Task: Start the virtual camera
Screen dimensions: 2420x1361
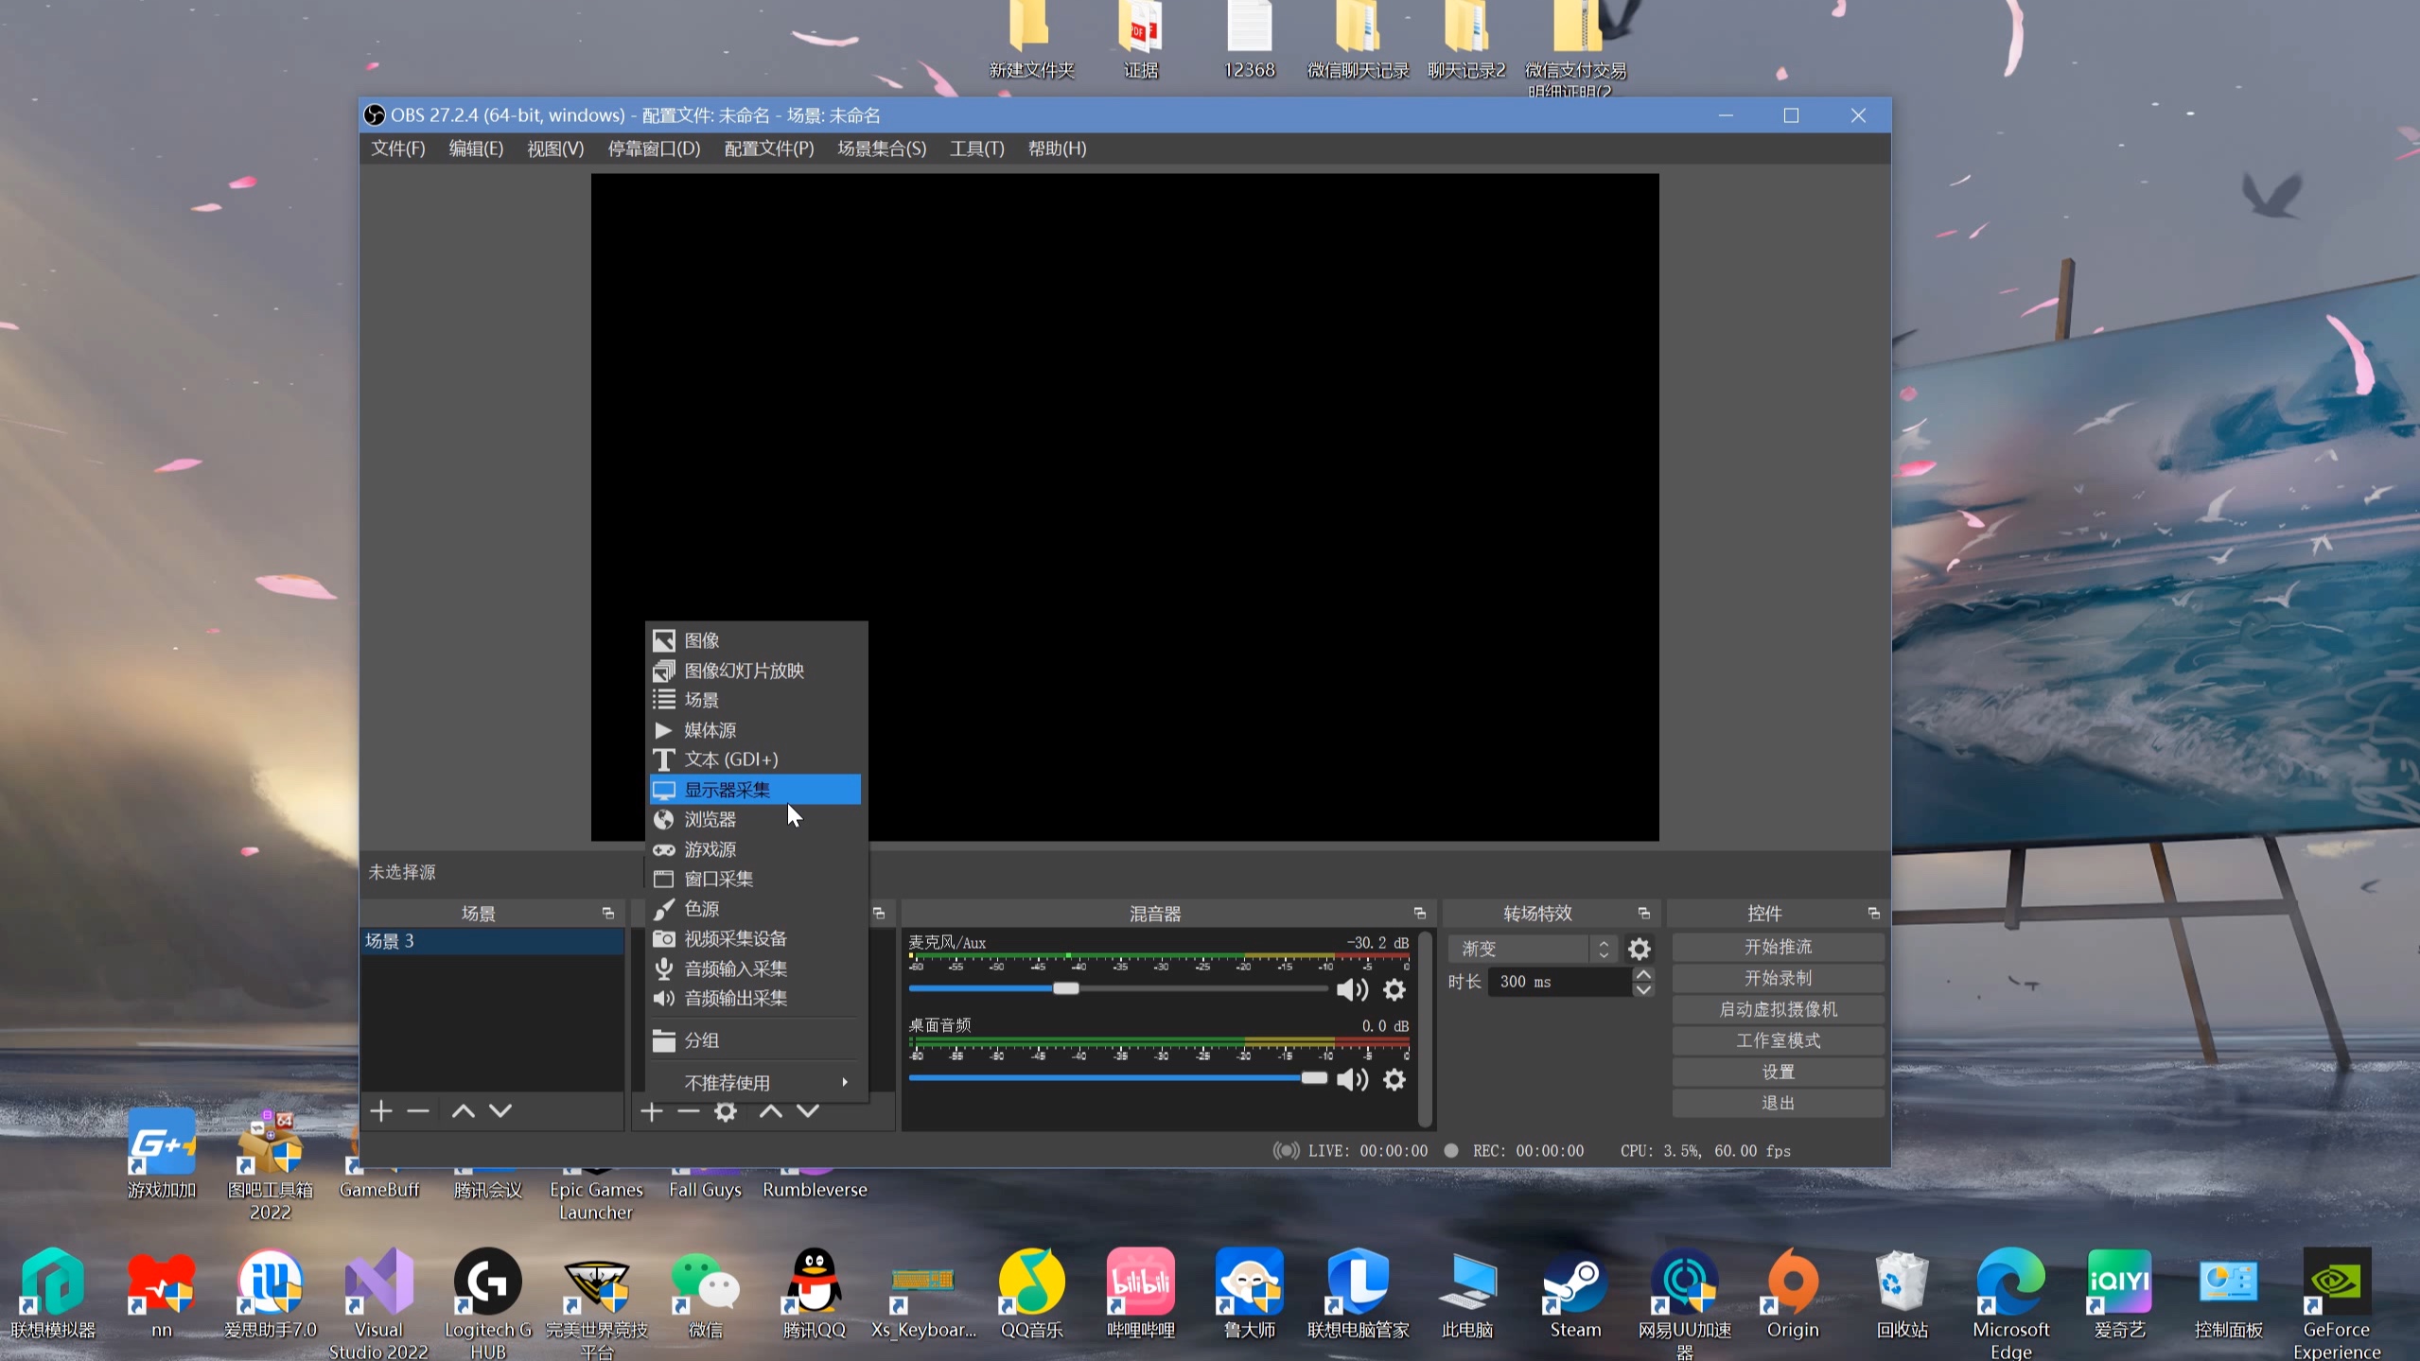Action: pyautogui.click(x=1777, y=1009)
